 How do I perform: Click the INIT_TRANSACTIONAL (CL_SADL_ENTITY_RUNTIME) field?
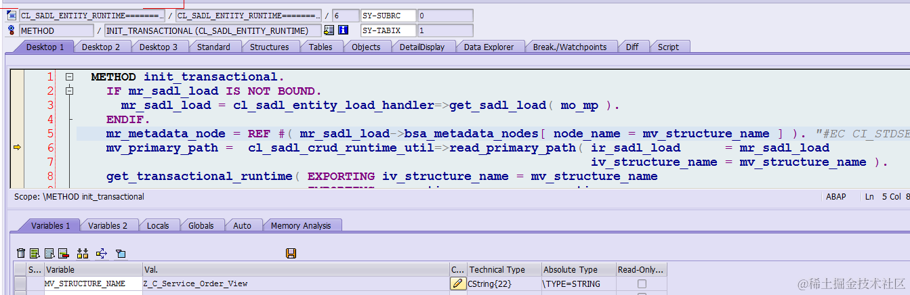[x=213, y=30]
